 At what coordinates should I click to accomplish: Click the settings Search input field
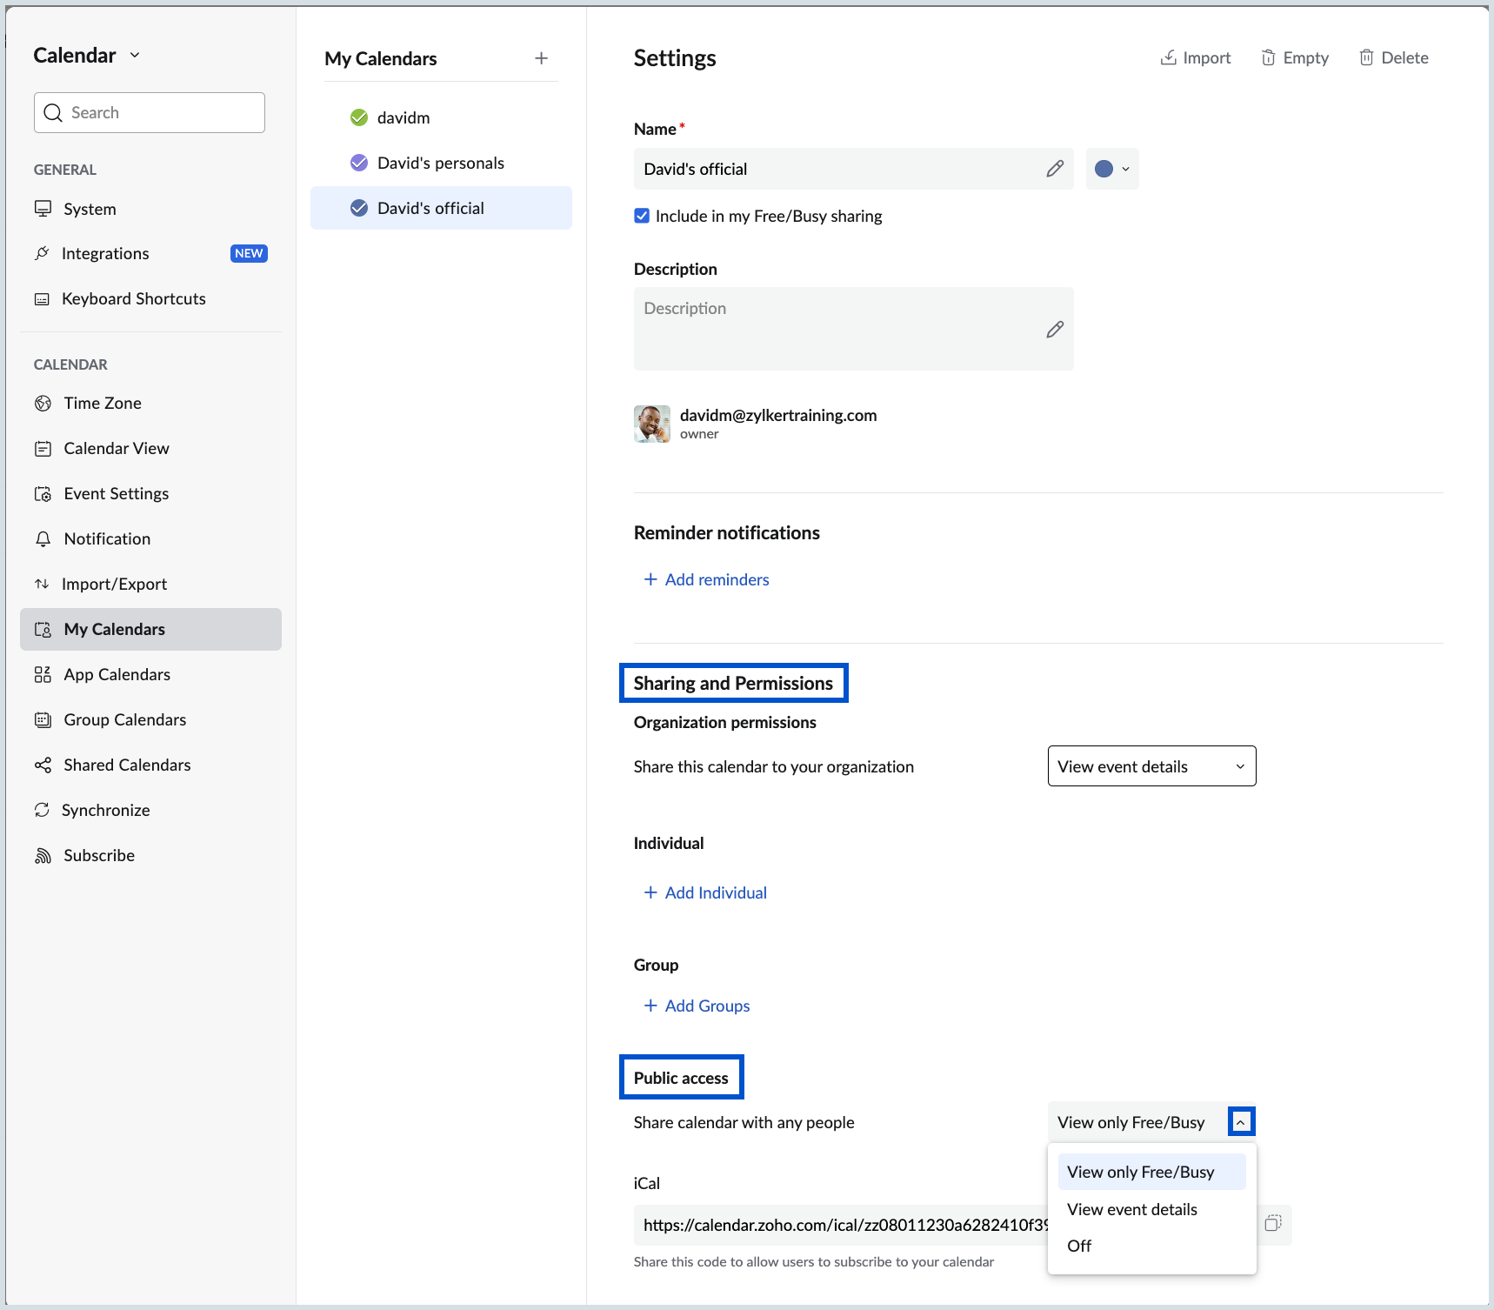(150, 113)
